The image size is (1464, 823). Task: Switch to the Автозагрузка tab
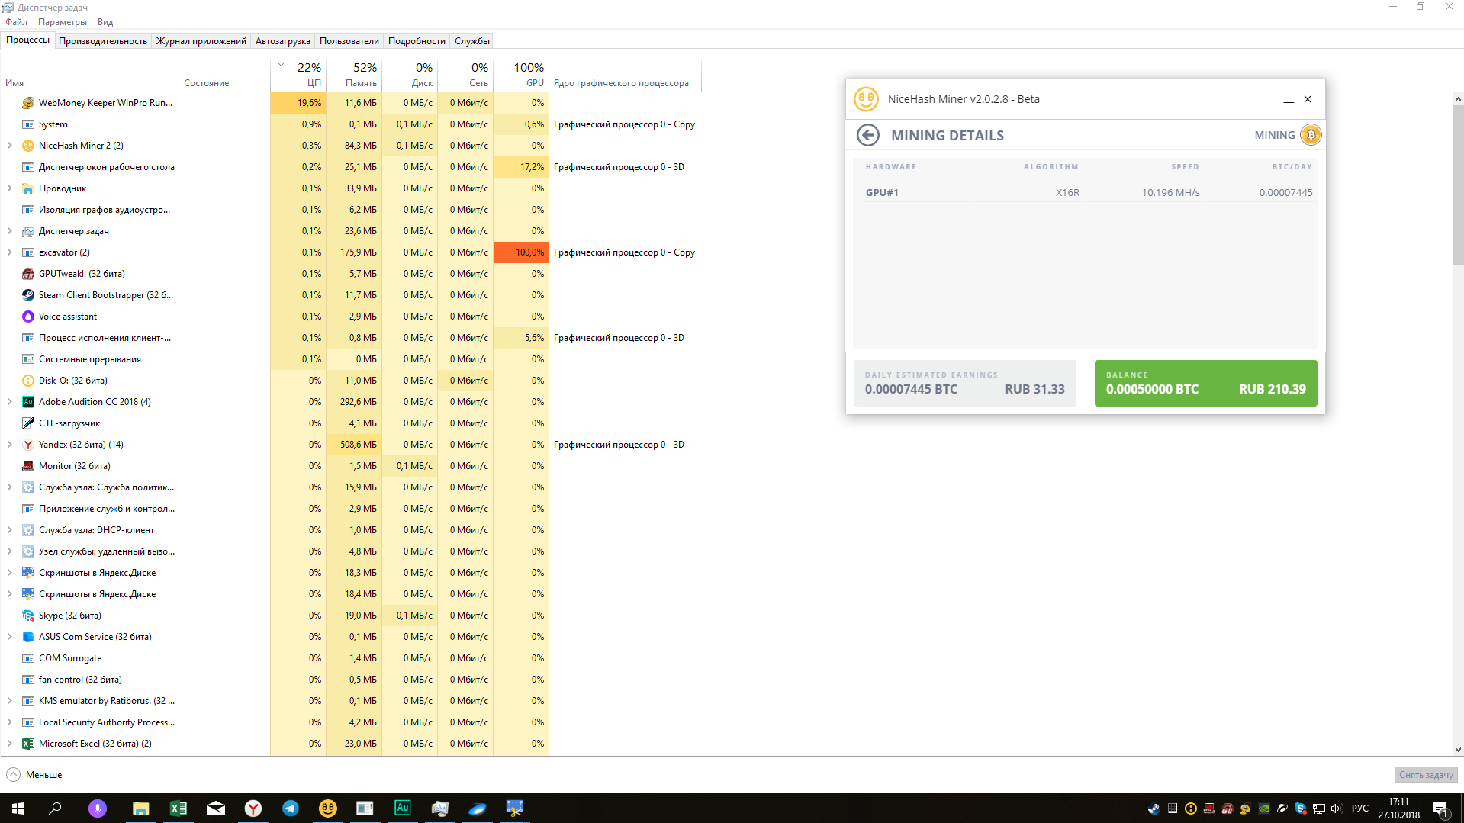point(283,41)
